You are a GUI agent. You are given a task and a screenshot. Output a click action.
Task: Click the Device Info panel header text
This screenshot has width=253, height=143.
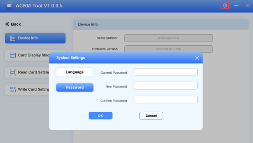(88, 24)
